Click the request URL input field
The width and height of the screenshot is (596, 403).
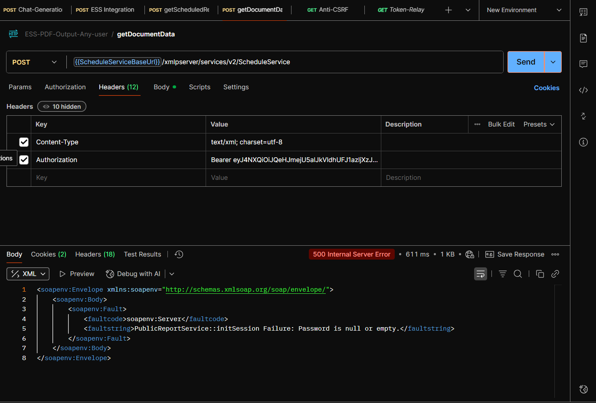(390, 62)
